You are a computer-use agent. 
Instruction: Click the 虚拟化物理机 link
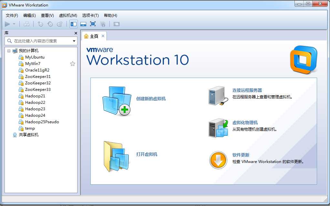[x=245, y=123]
